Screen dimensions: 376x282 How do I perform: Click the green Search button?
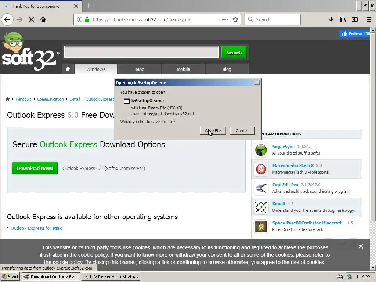pos(234,52)
